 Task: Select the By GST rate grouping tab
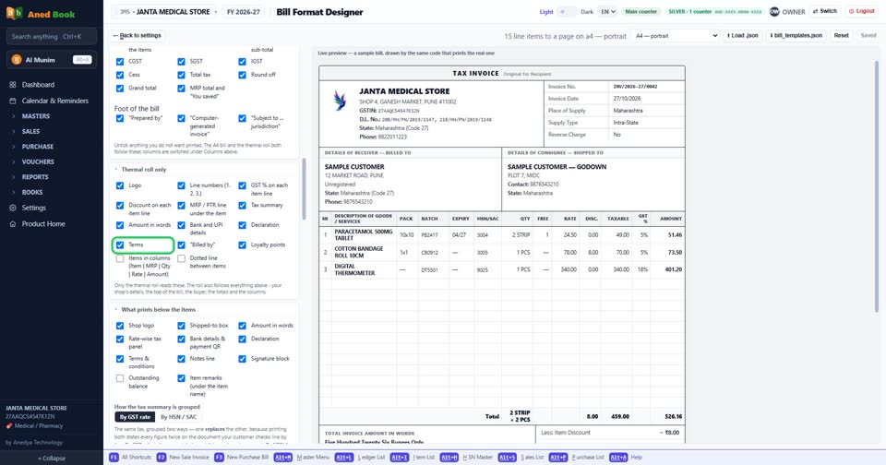pos(135,417)
